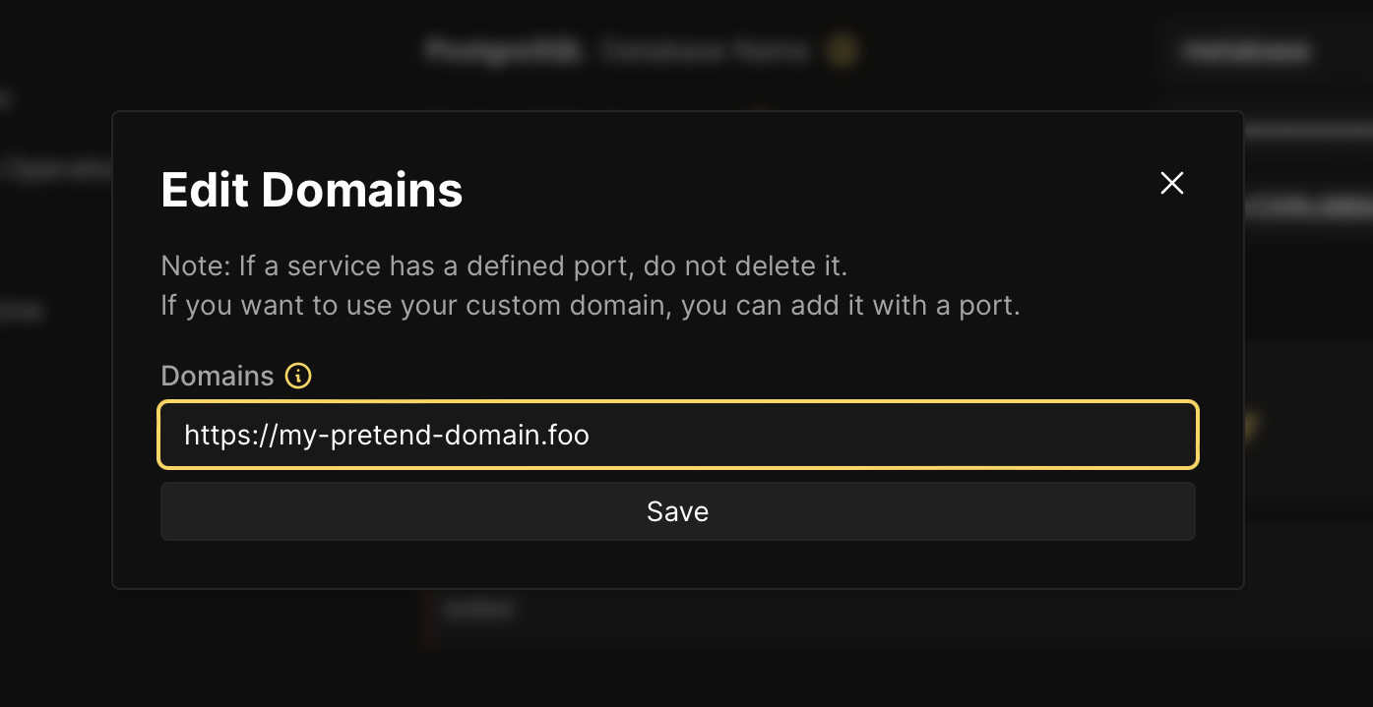Select the X icon on the dialog
This screenshot has width=1373, height=707.
(1171, 183)
